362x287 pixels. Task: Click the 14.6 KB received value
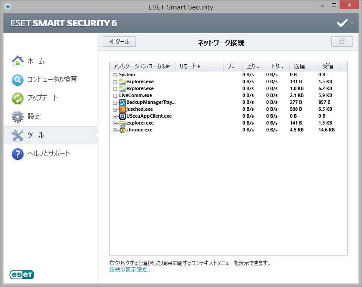(x=327, y=130)
